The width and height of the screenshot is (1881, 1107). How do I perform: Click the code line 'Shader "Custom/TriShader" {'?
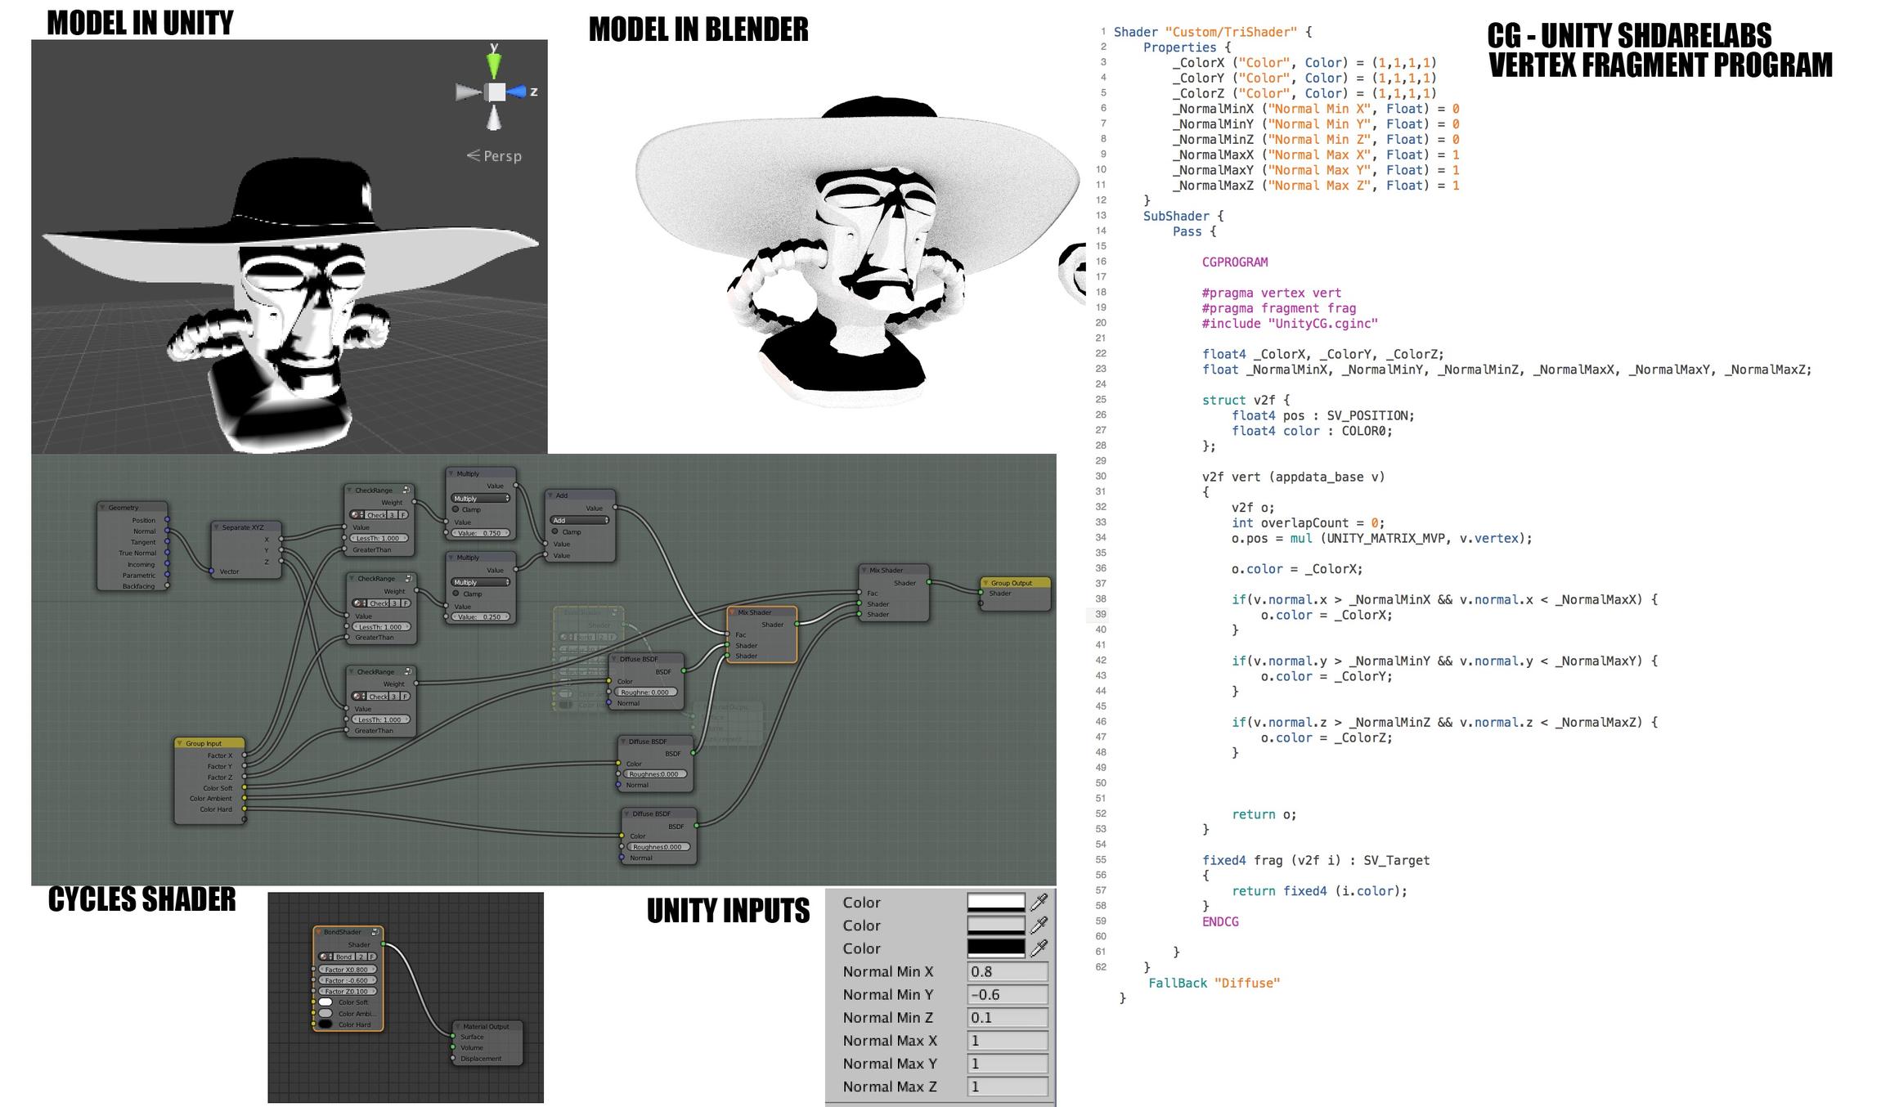point(1212,32)
